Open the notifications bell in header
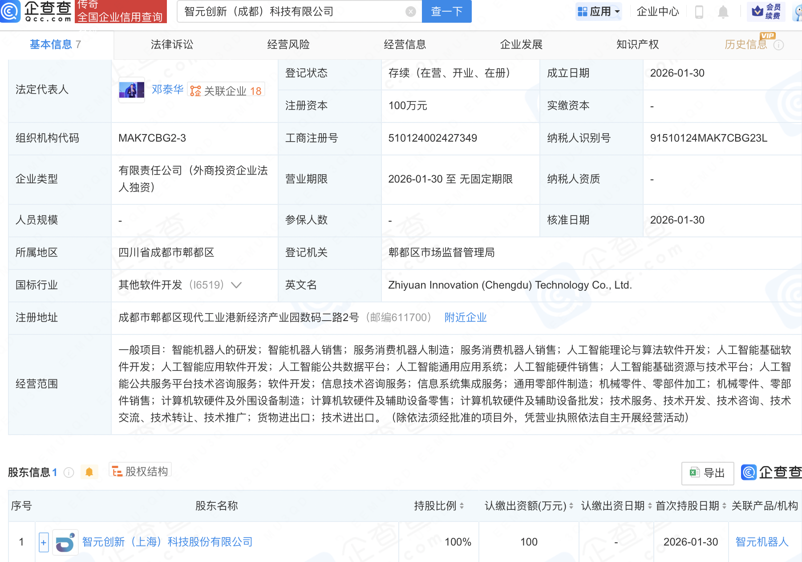This screenshot has height=562, width=802. [x=723, y=12]
